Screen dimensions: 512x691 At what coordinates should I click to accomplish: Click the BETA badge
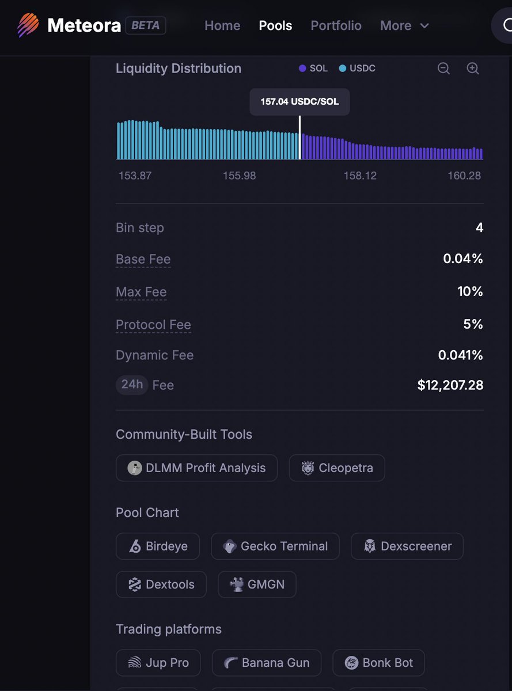pyautogui.click(x=146, y=25)
